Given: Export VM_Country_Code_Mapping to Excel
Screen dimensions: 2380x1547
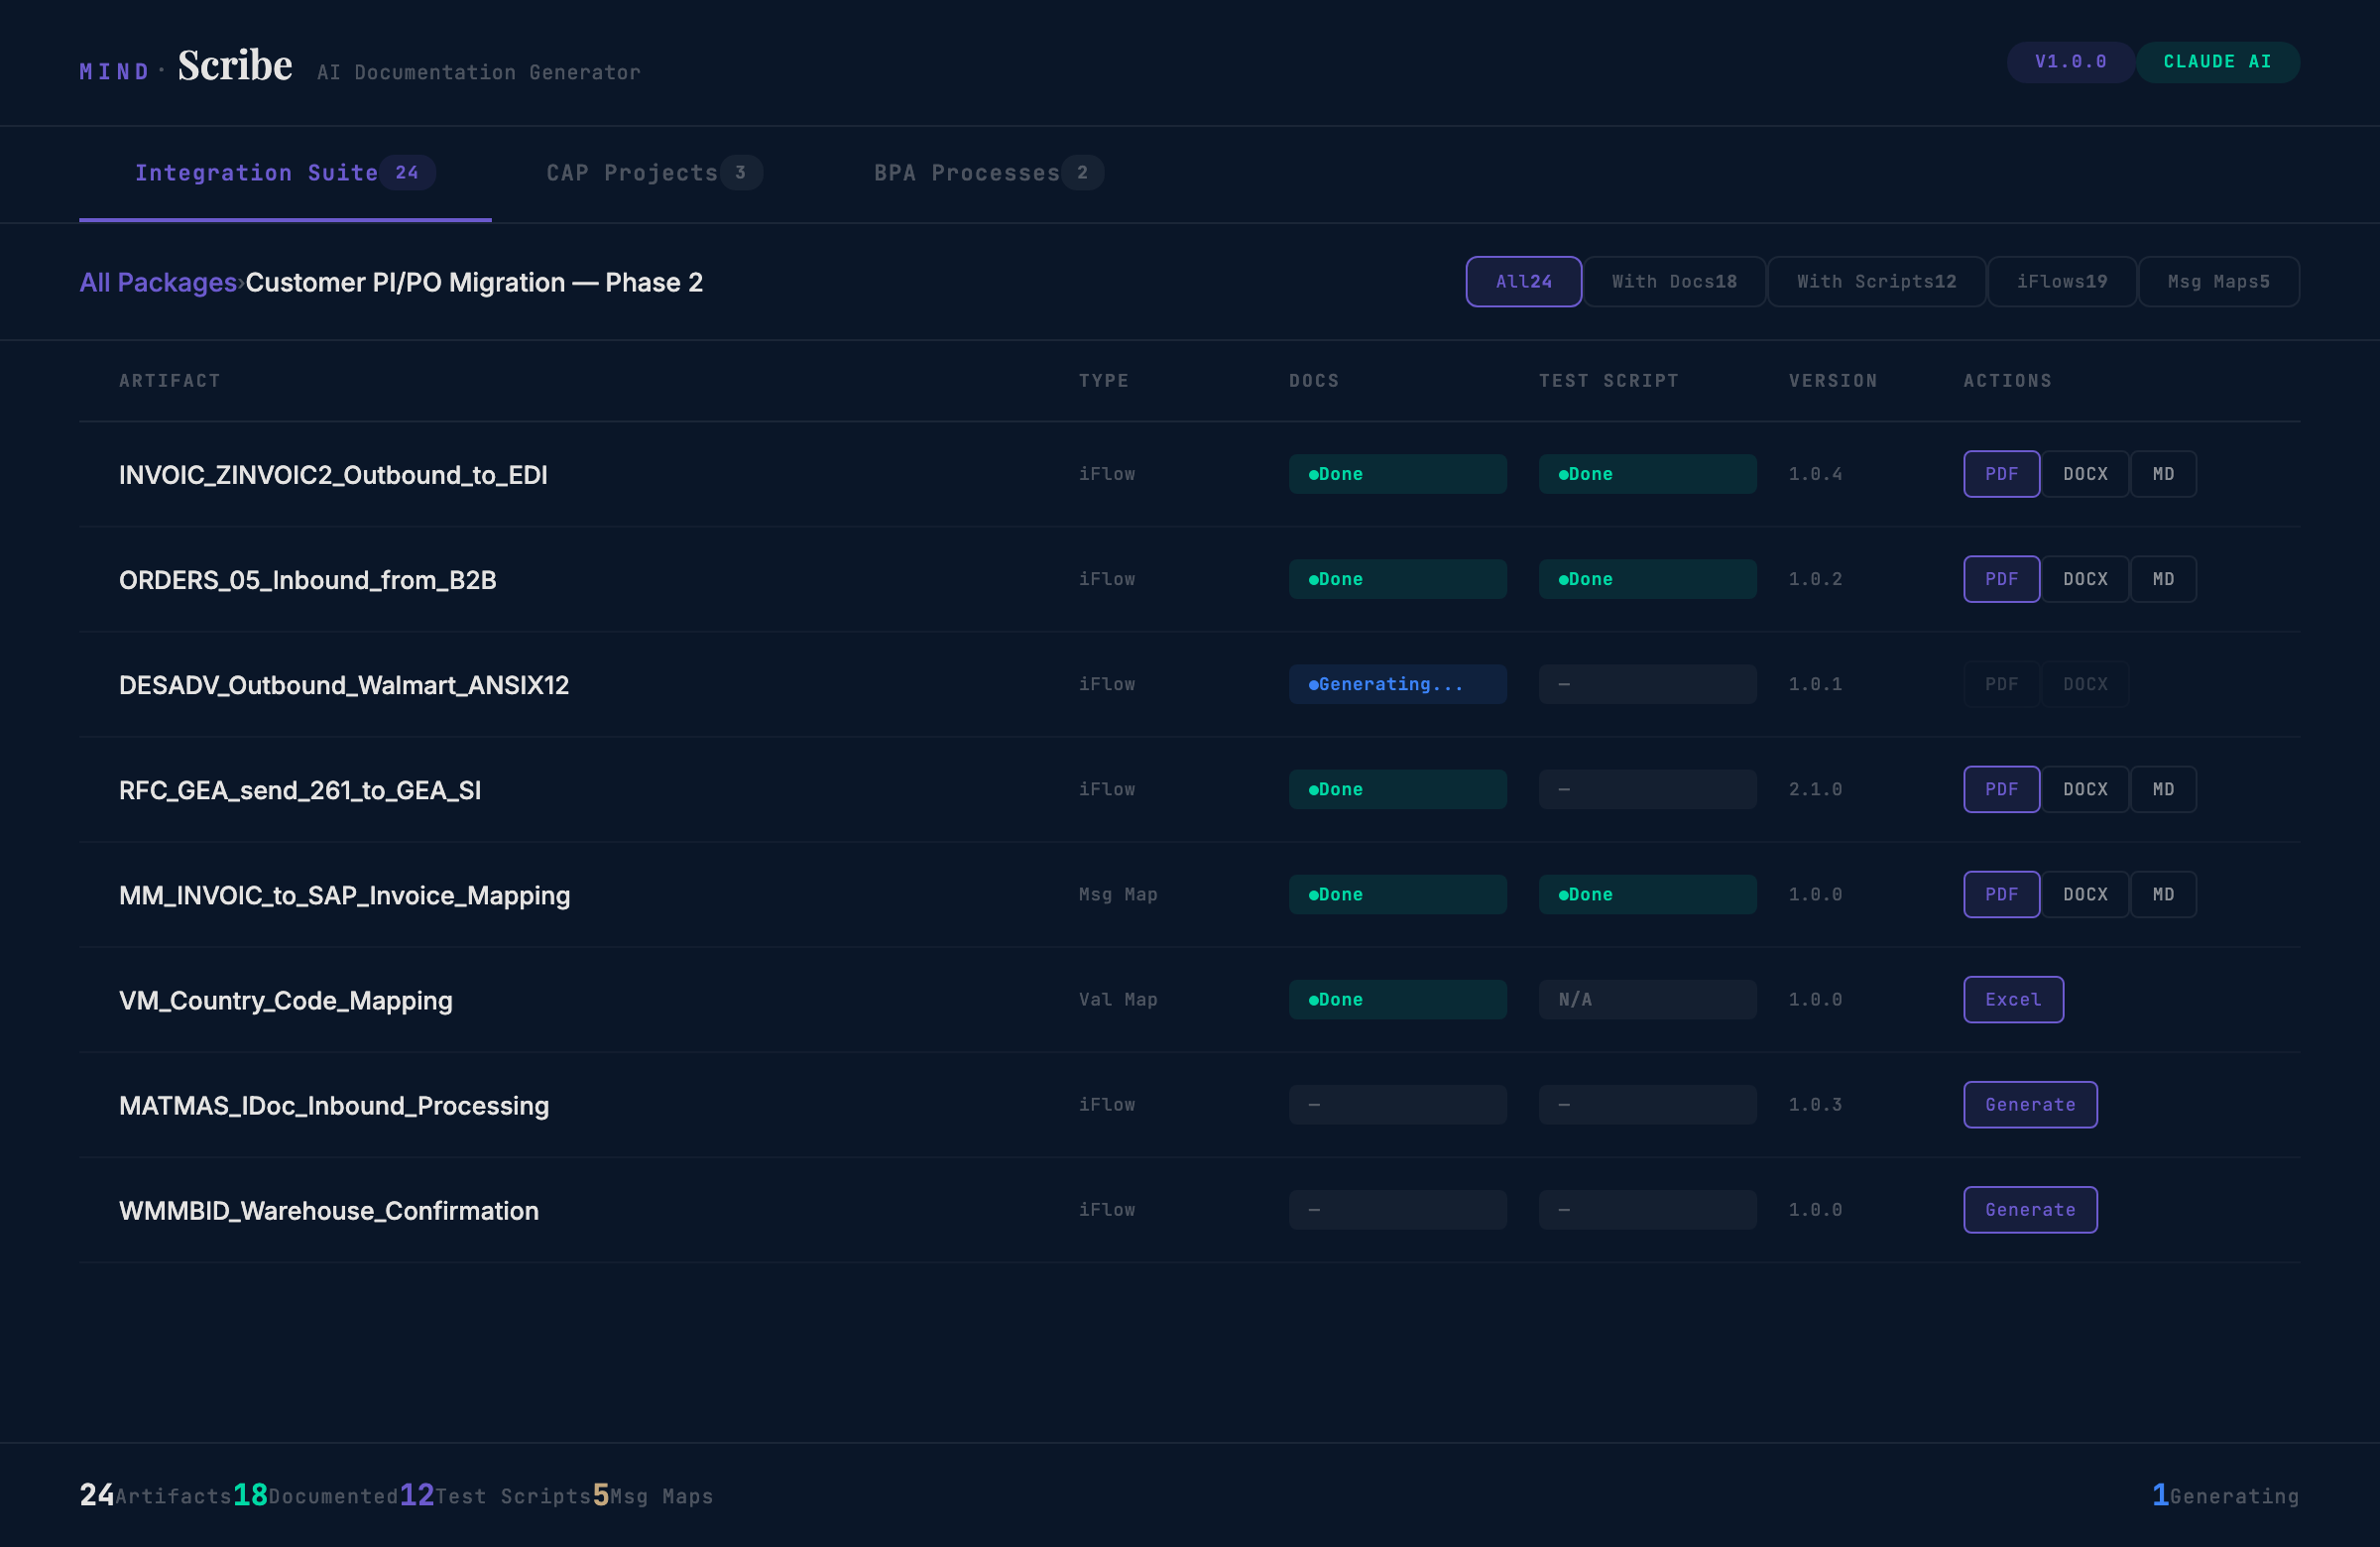Looking at the screenshot, I should pos(2013,999).
